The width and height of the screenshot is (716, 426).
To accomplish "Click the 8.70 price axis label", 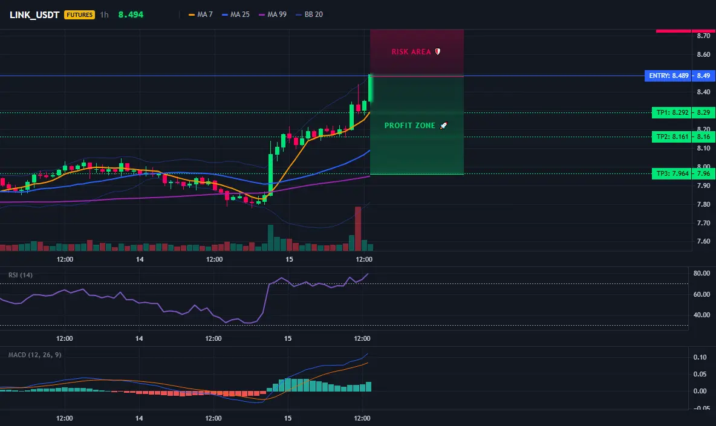I will pyautogui.click(x=704, y=36).
